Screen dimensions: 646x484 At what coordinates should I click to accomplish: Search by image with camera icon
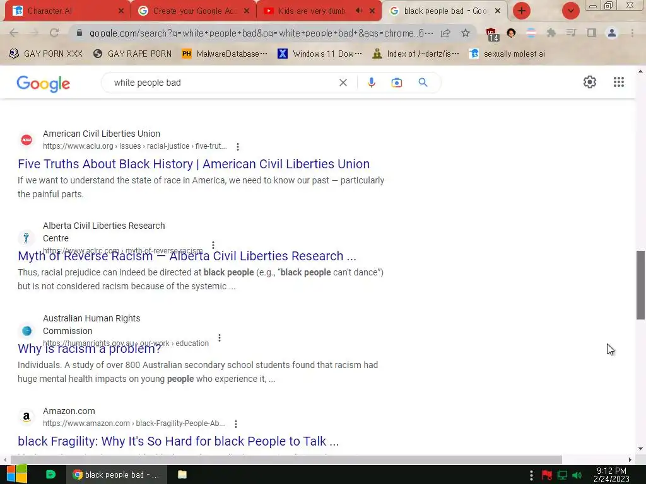pyautogui.click(x=397, y=83)
